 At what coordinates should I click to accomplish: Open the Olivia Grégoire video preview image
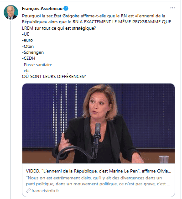click(x=99, y=123)
